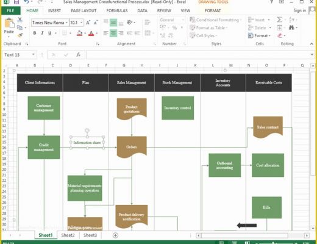This screenshot has height=244, width=317.
Task: Click the Insert Function fx icon
Action: tap(78, 55)
